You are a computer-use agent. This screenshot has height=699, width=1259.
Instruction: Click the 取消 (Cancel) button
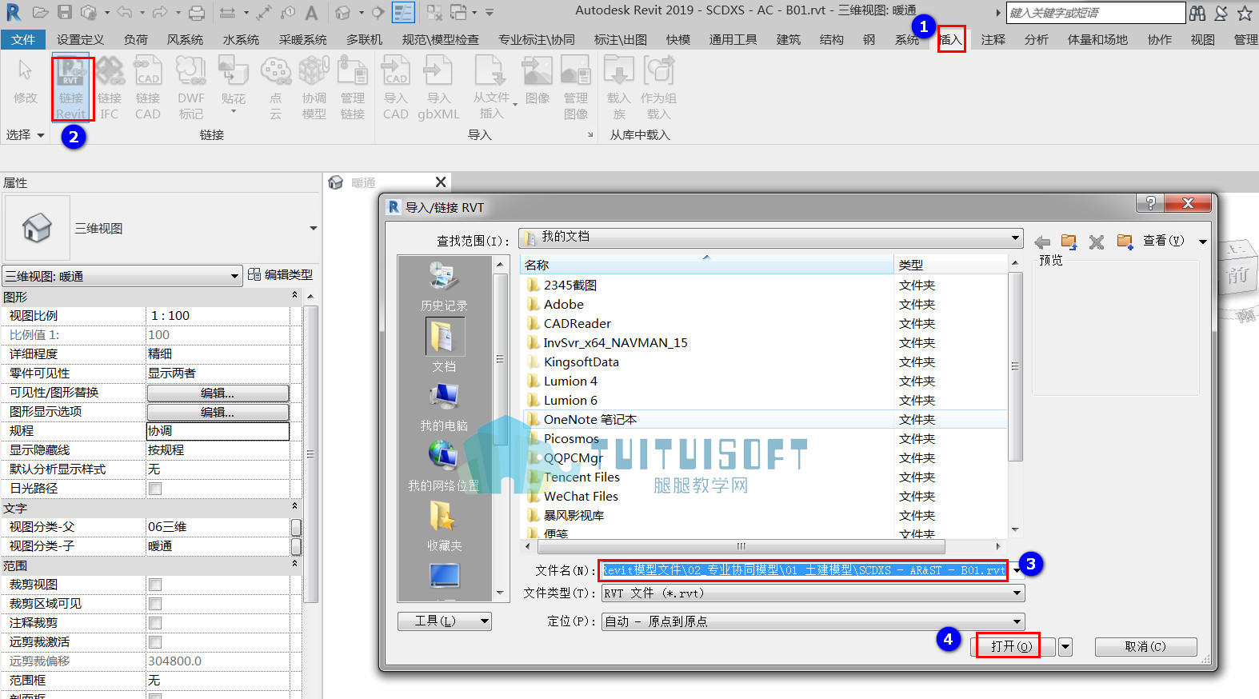coord(1145,646)
